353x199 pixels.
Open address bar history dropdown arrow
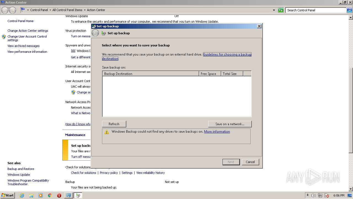274,10
